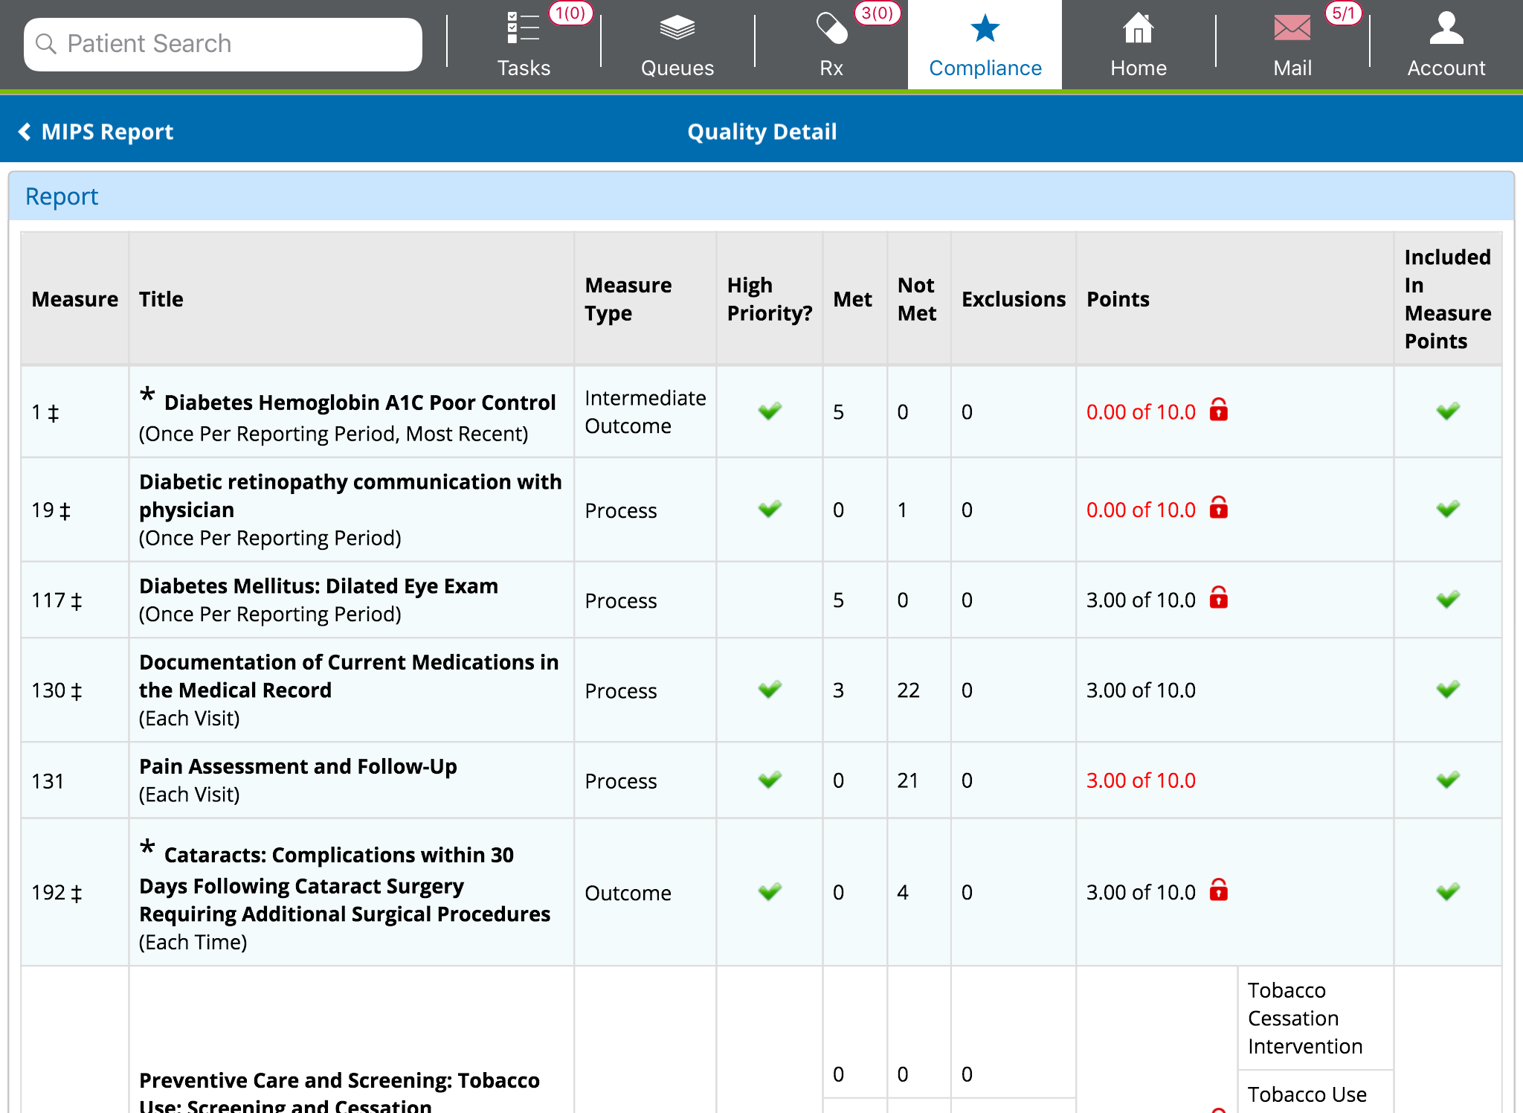Toggle Included check for measure 19
Viewport: 1523px width, 1113px height.
pyautogui.click(x=1447, y=510)
